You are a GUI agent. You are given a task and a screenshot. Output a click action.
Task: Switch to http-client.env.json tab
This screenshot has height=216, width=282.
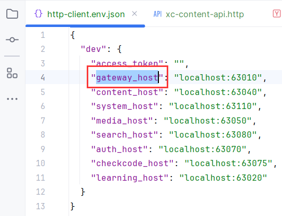coord(86,14)
